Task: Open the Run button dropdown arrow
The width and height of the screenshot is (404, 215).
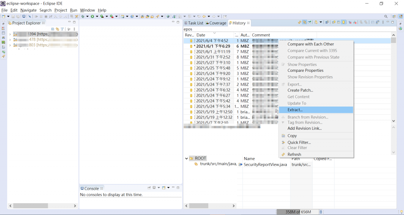Action: click(97, 17)
